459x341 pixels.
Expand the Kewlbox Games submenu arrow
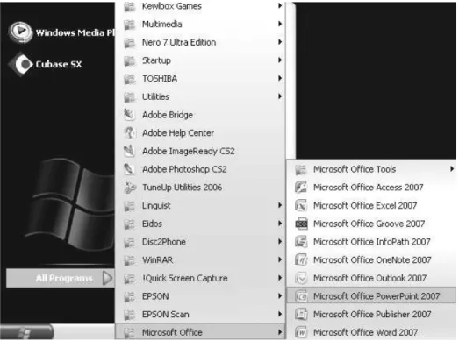[280, 5]
